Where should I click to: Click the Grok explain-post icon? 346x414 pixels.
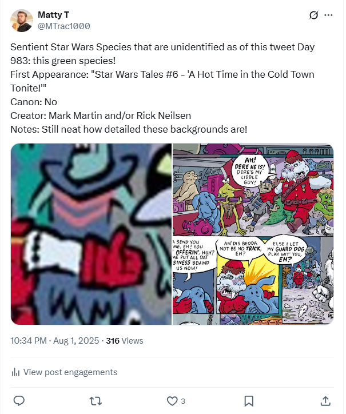(313, 15)
